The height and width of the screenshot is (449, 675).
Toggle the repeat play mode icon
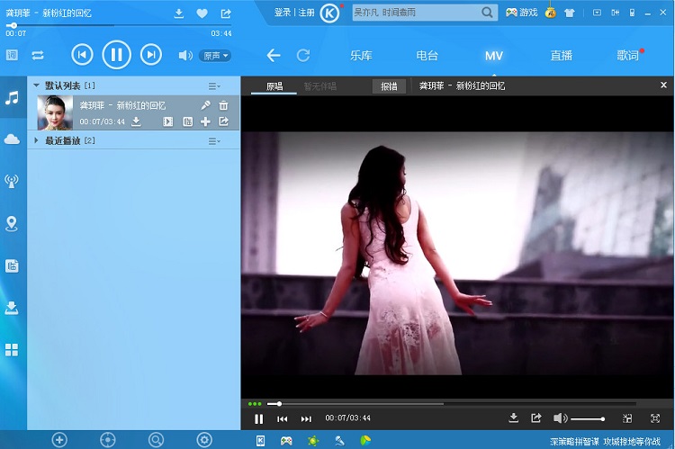(38, 55)
